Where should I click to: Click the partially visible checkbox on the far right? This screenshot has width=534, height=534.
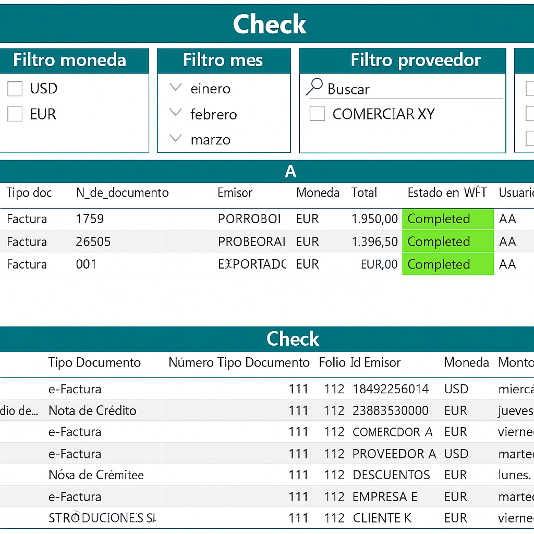click(x=529, y=89)
